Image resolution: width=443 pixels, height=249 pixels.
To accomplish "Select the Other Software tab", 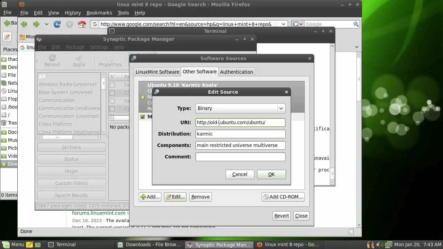I will coord(200,72).
